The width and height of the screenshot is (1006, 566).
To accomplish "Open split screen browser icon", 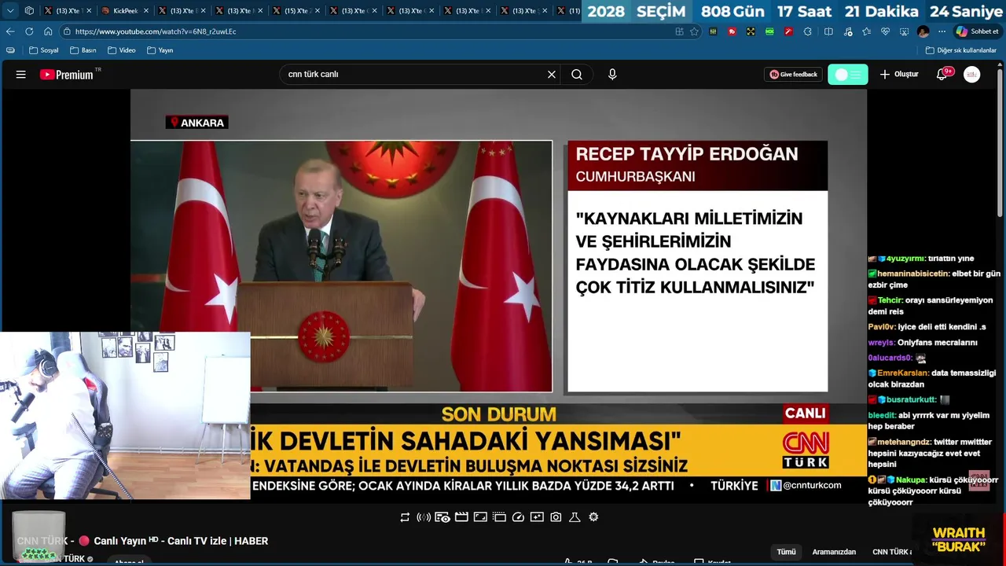I will 828,31.
